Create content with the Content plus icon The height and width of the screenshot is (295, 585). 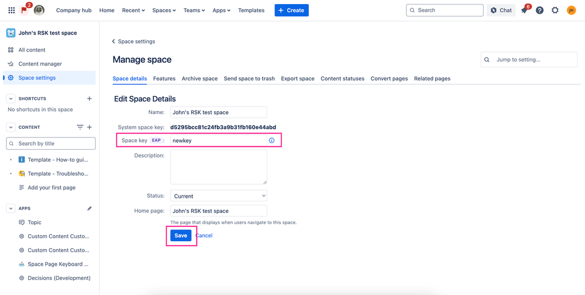click(x=89, y=128)
